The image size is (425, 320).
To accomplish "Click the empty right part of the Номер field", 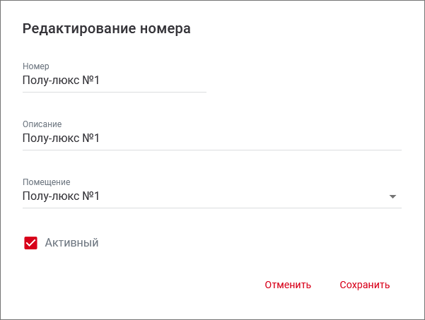I will coord(163,81).
